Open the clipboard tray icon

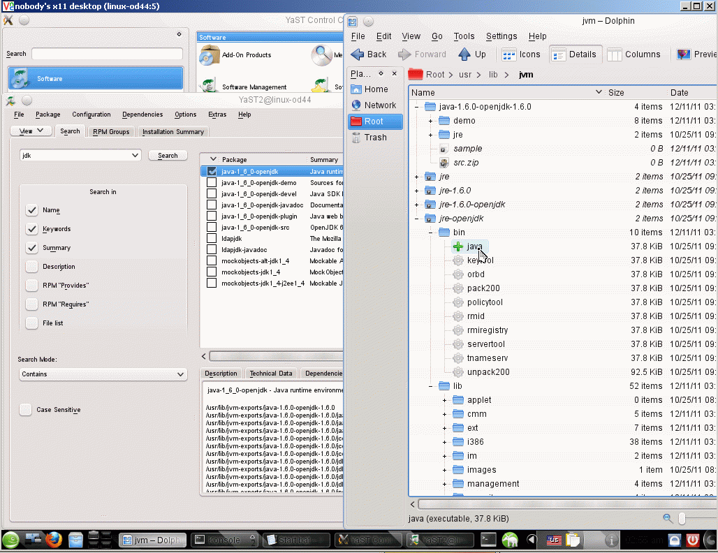click(573, 540)
